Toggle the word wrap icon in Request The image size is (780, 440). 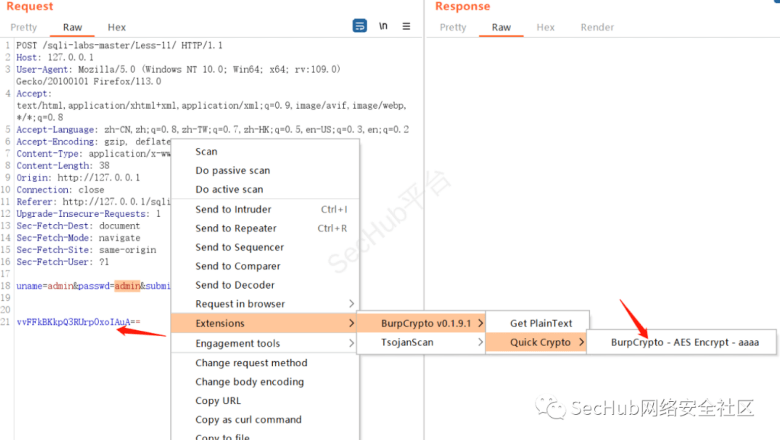(359, 26)
